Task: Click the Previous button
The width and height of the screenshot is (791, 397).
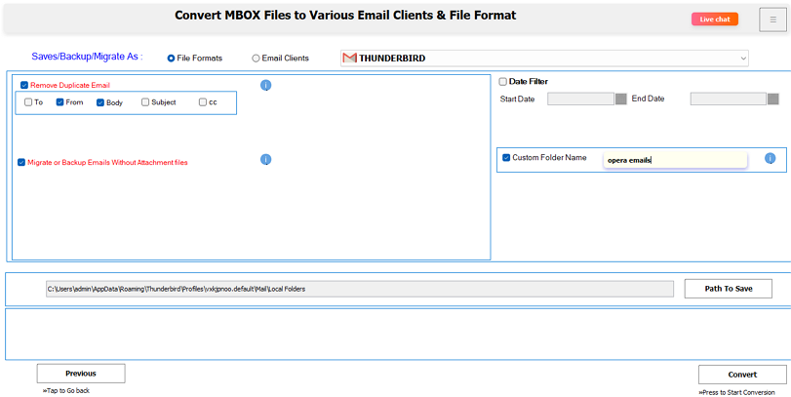Action: [81, 374]
